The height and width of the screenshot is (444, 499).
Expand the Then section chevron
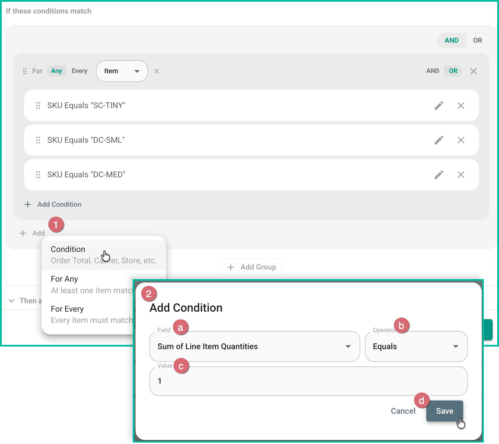pos(12,301)
